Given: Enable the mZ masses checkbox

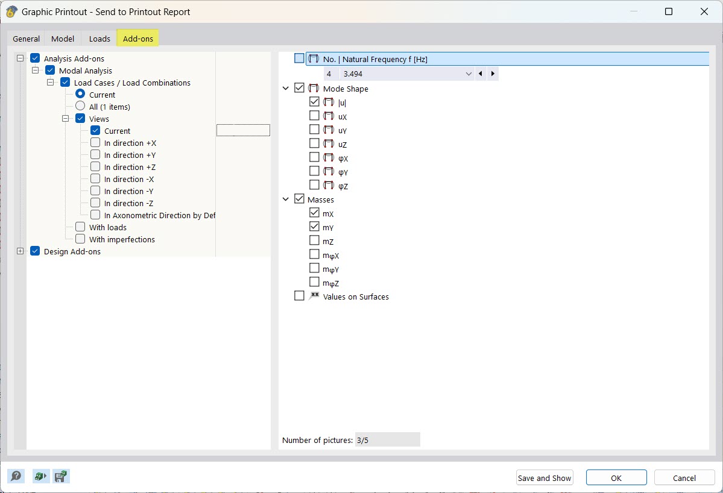Looking at the screenshot, I should coord(314,240).
